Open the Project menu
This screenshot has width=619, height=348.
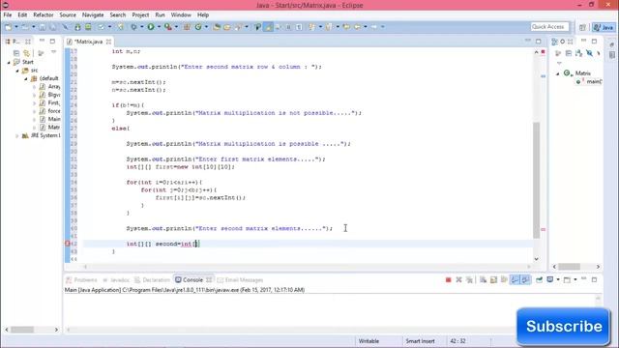(140, 15)
